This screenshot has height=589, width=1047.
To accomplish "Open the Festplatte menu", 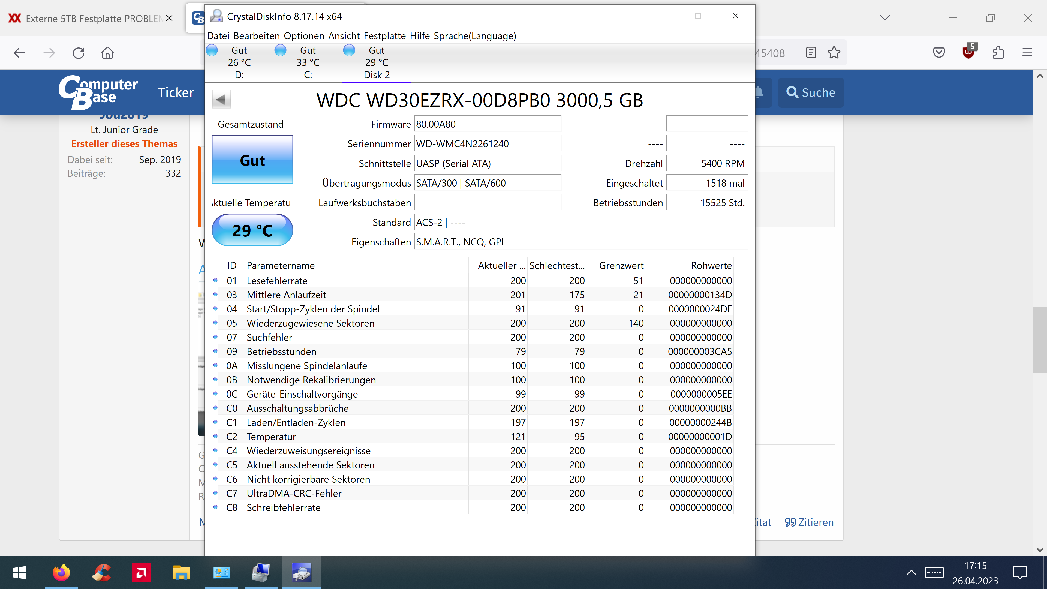I will tap(384, 36).
